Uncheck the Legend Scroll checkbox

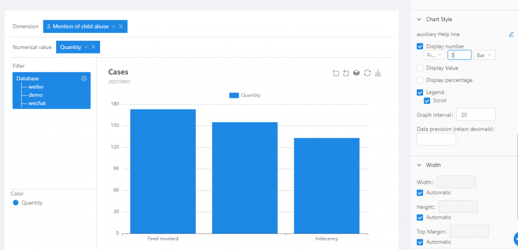[x=427, y=101]
